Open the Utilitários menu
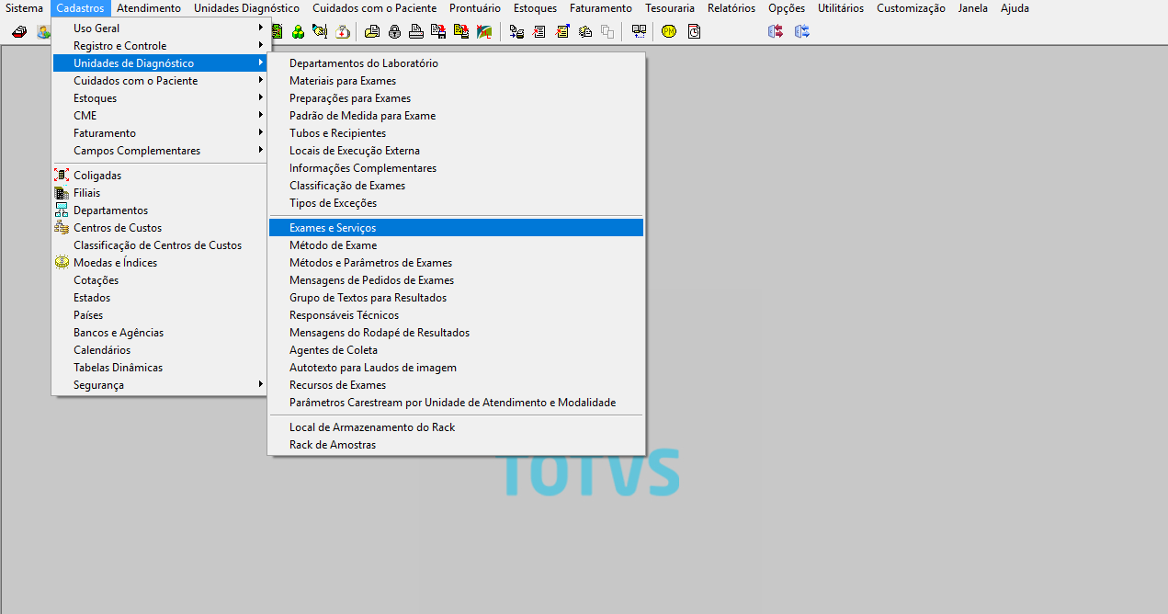The height and width of the screenshot is (614, 1168). click(841, 8)
